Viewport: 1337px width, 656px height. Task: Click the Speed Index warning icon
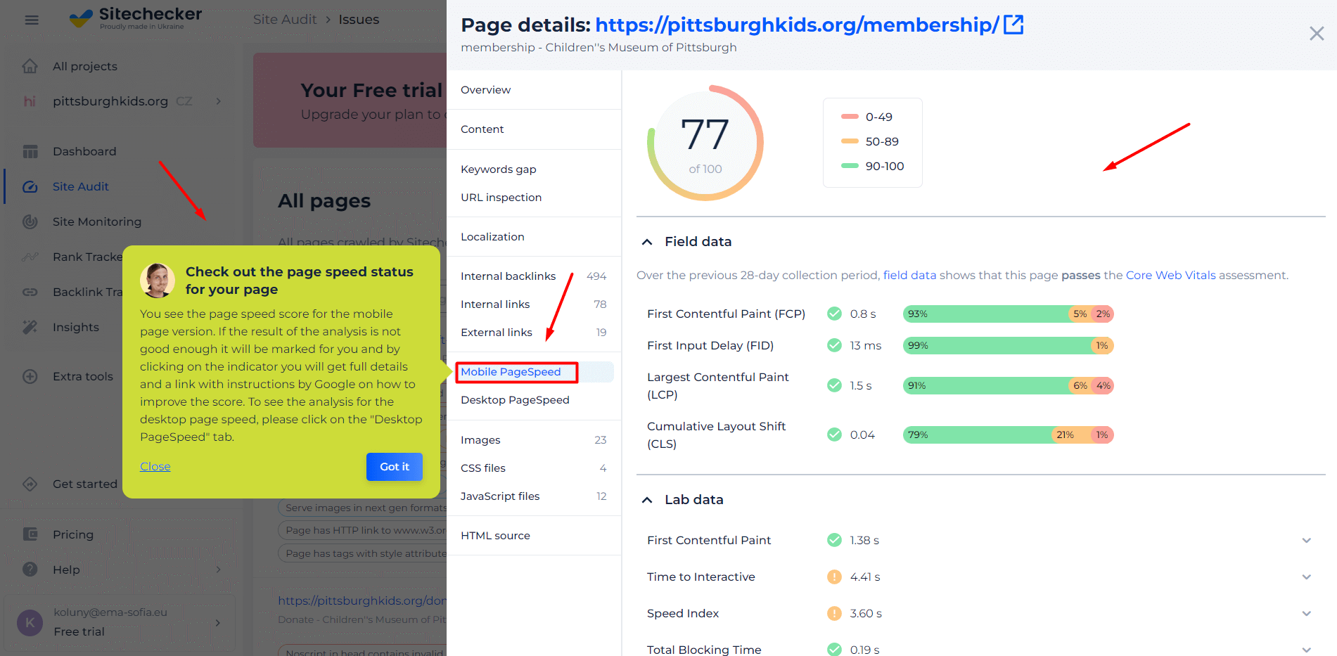[x=834, y=613]
